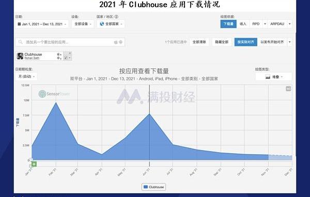Click the search magnifier icon

pos(20,42)
